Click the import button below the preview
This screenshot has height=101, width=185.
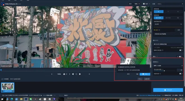pos(140,79)
